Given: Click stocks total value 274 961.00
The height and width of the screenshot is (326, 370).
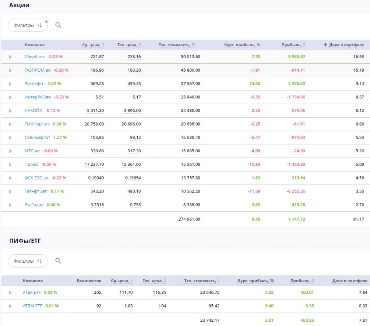Looking at the screenshot, I should coord(189,219).
